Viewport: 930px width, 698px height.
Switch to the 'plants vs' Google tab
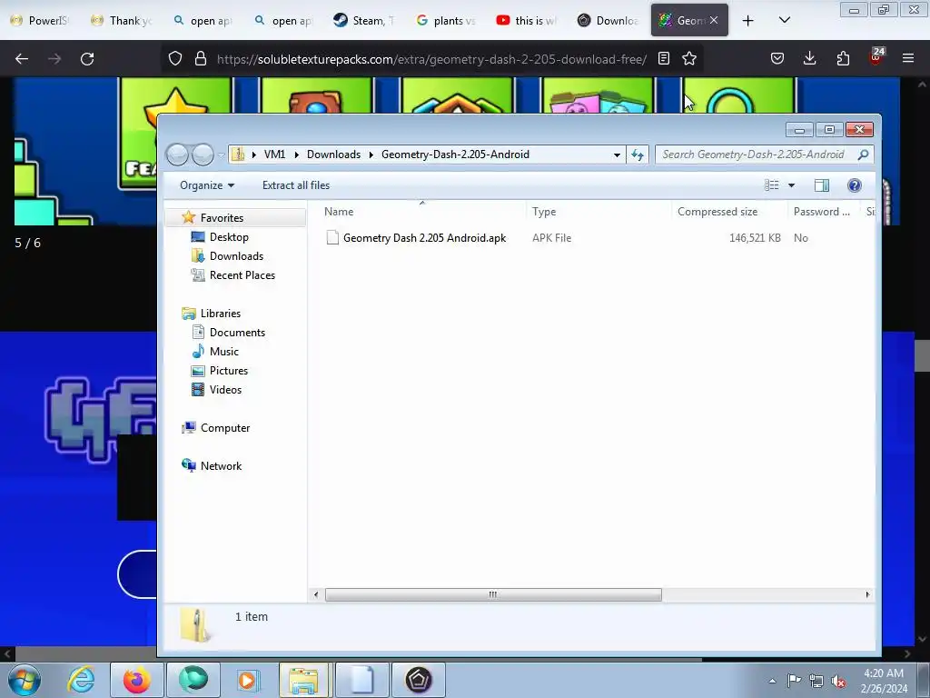tap(446, 20)
